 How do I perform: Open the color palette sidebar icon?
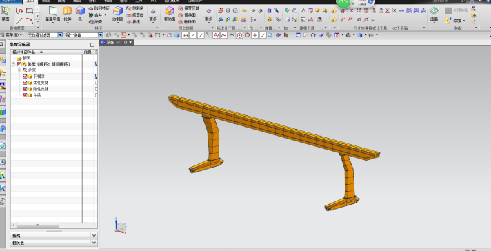click(3, 175)
